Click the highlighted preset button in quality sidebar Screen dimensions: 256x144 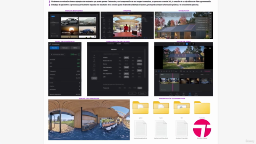click(94, 78)
